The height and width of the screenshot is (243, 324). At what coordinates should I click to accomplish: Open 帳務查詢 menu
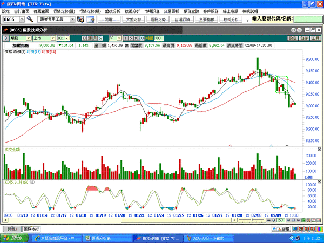coord(191,11)
